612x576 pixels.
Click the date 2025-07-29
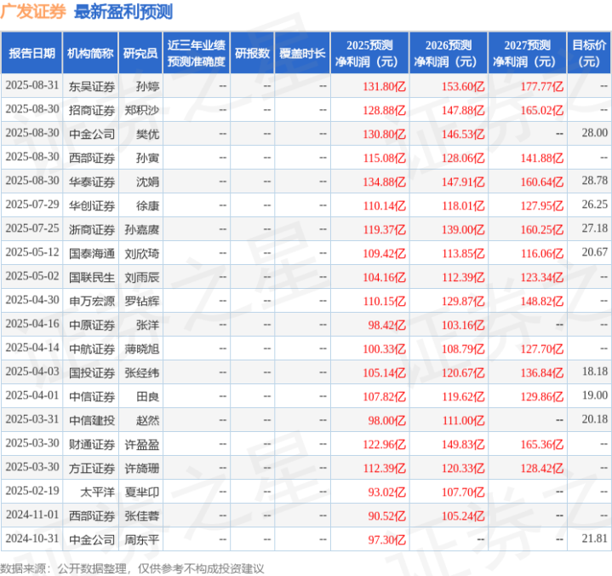[x=32, y=204]
